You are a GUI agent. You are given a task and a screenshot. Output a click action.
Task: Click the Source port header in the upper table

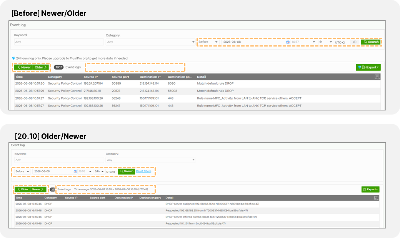pyautogui.click(x=120, y=77)
